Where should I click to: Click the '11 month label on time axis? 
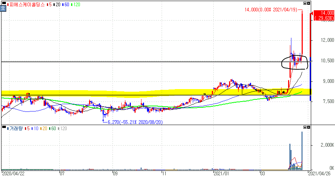coord(164,173)
